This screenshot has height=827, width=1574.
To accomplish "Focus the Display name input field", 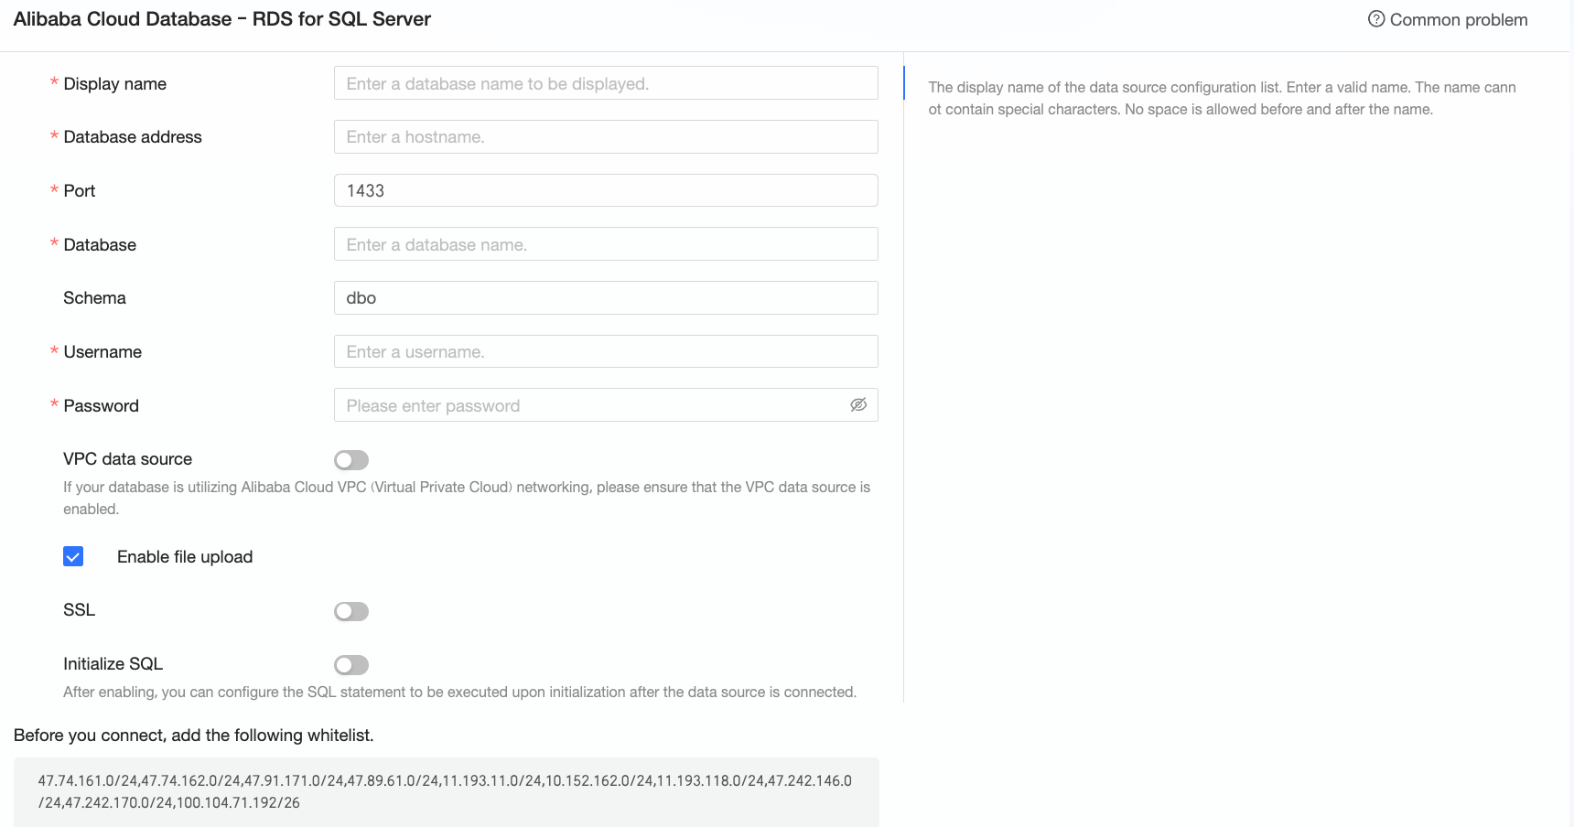I will pyautogui.click(x=606, y=83).
